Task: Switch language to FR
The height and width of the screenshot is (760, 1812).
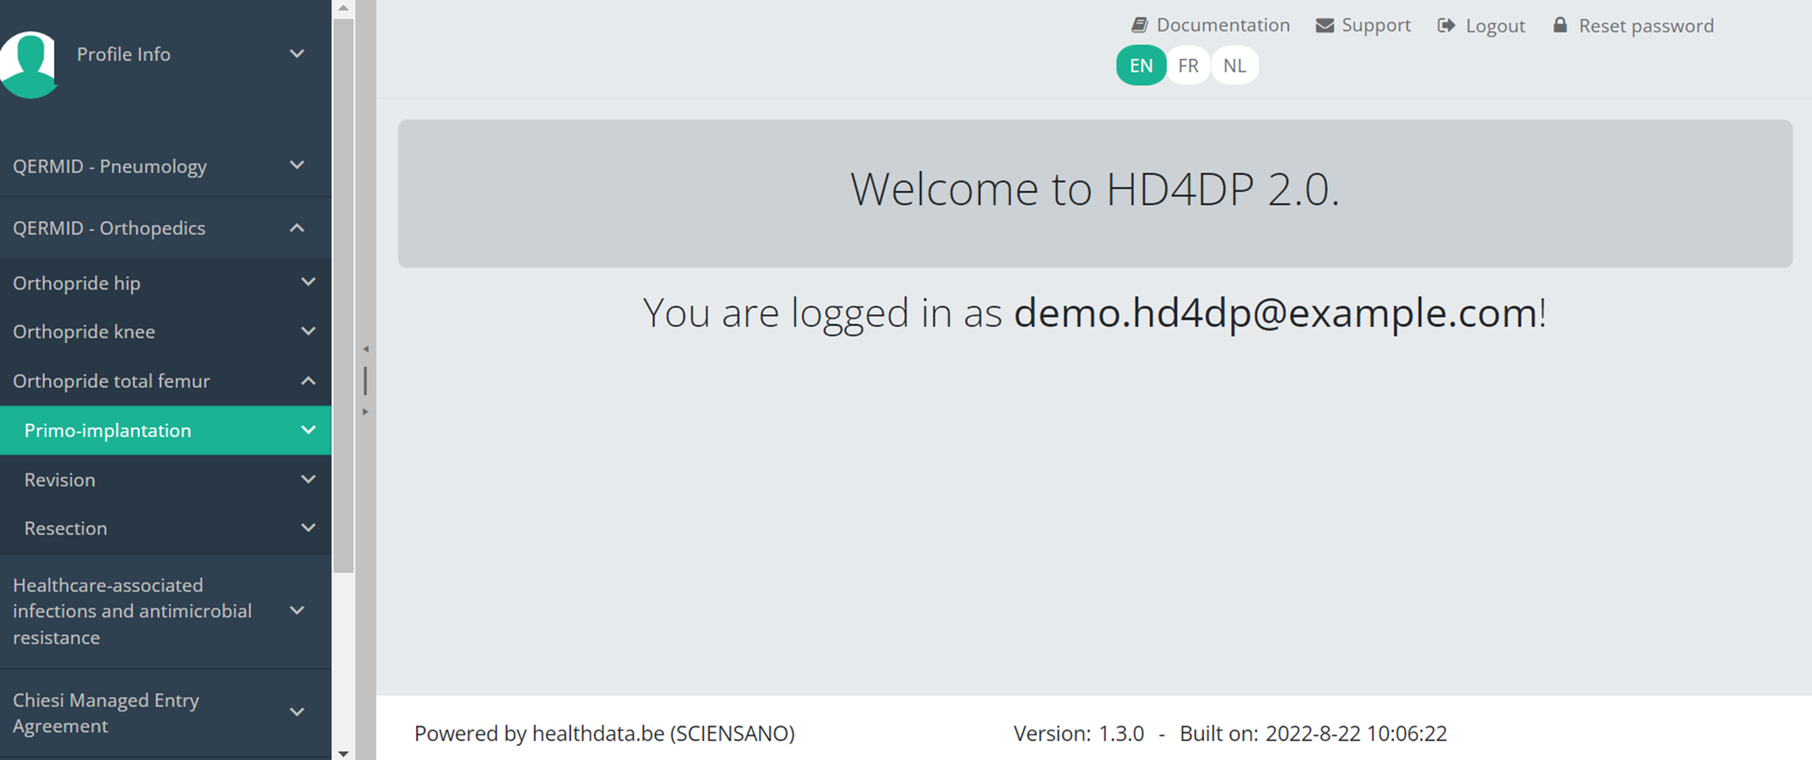Action: click(1188, 66)
